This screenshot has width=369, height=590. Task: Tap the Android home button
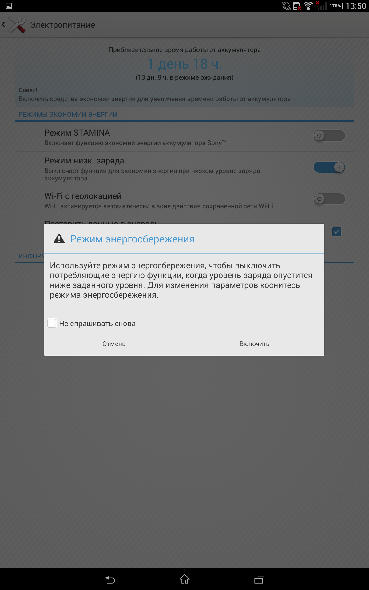click(184, 579)
